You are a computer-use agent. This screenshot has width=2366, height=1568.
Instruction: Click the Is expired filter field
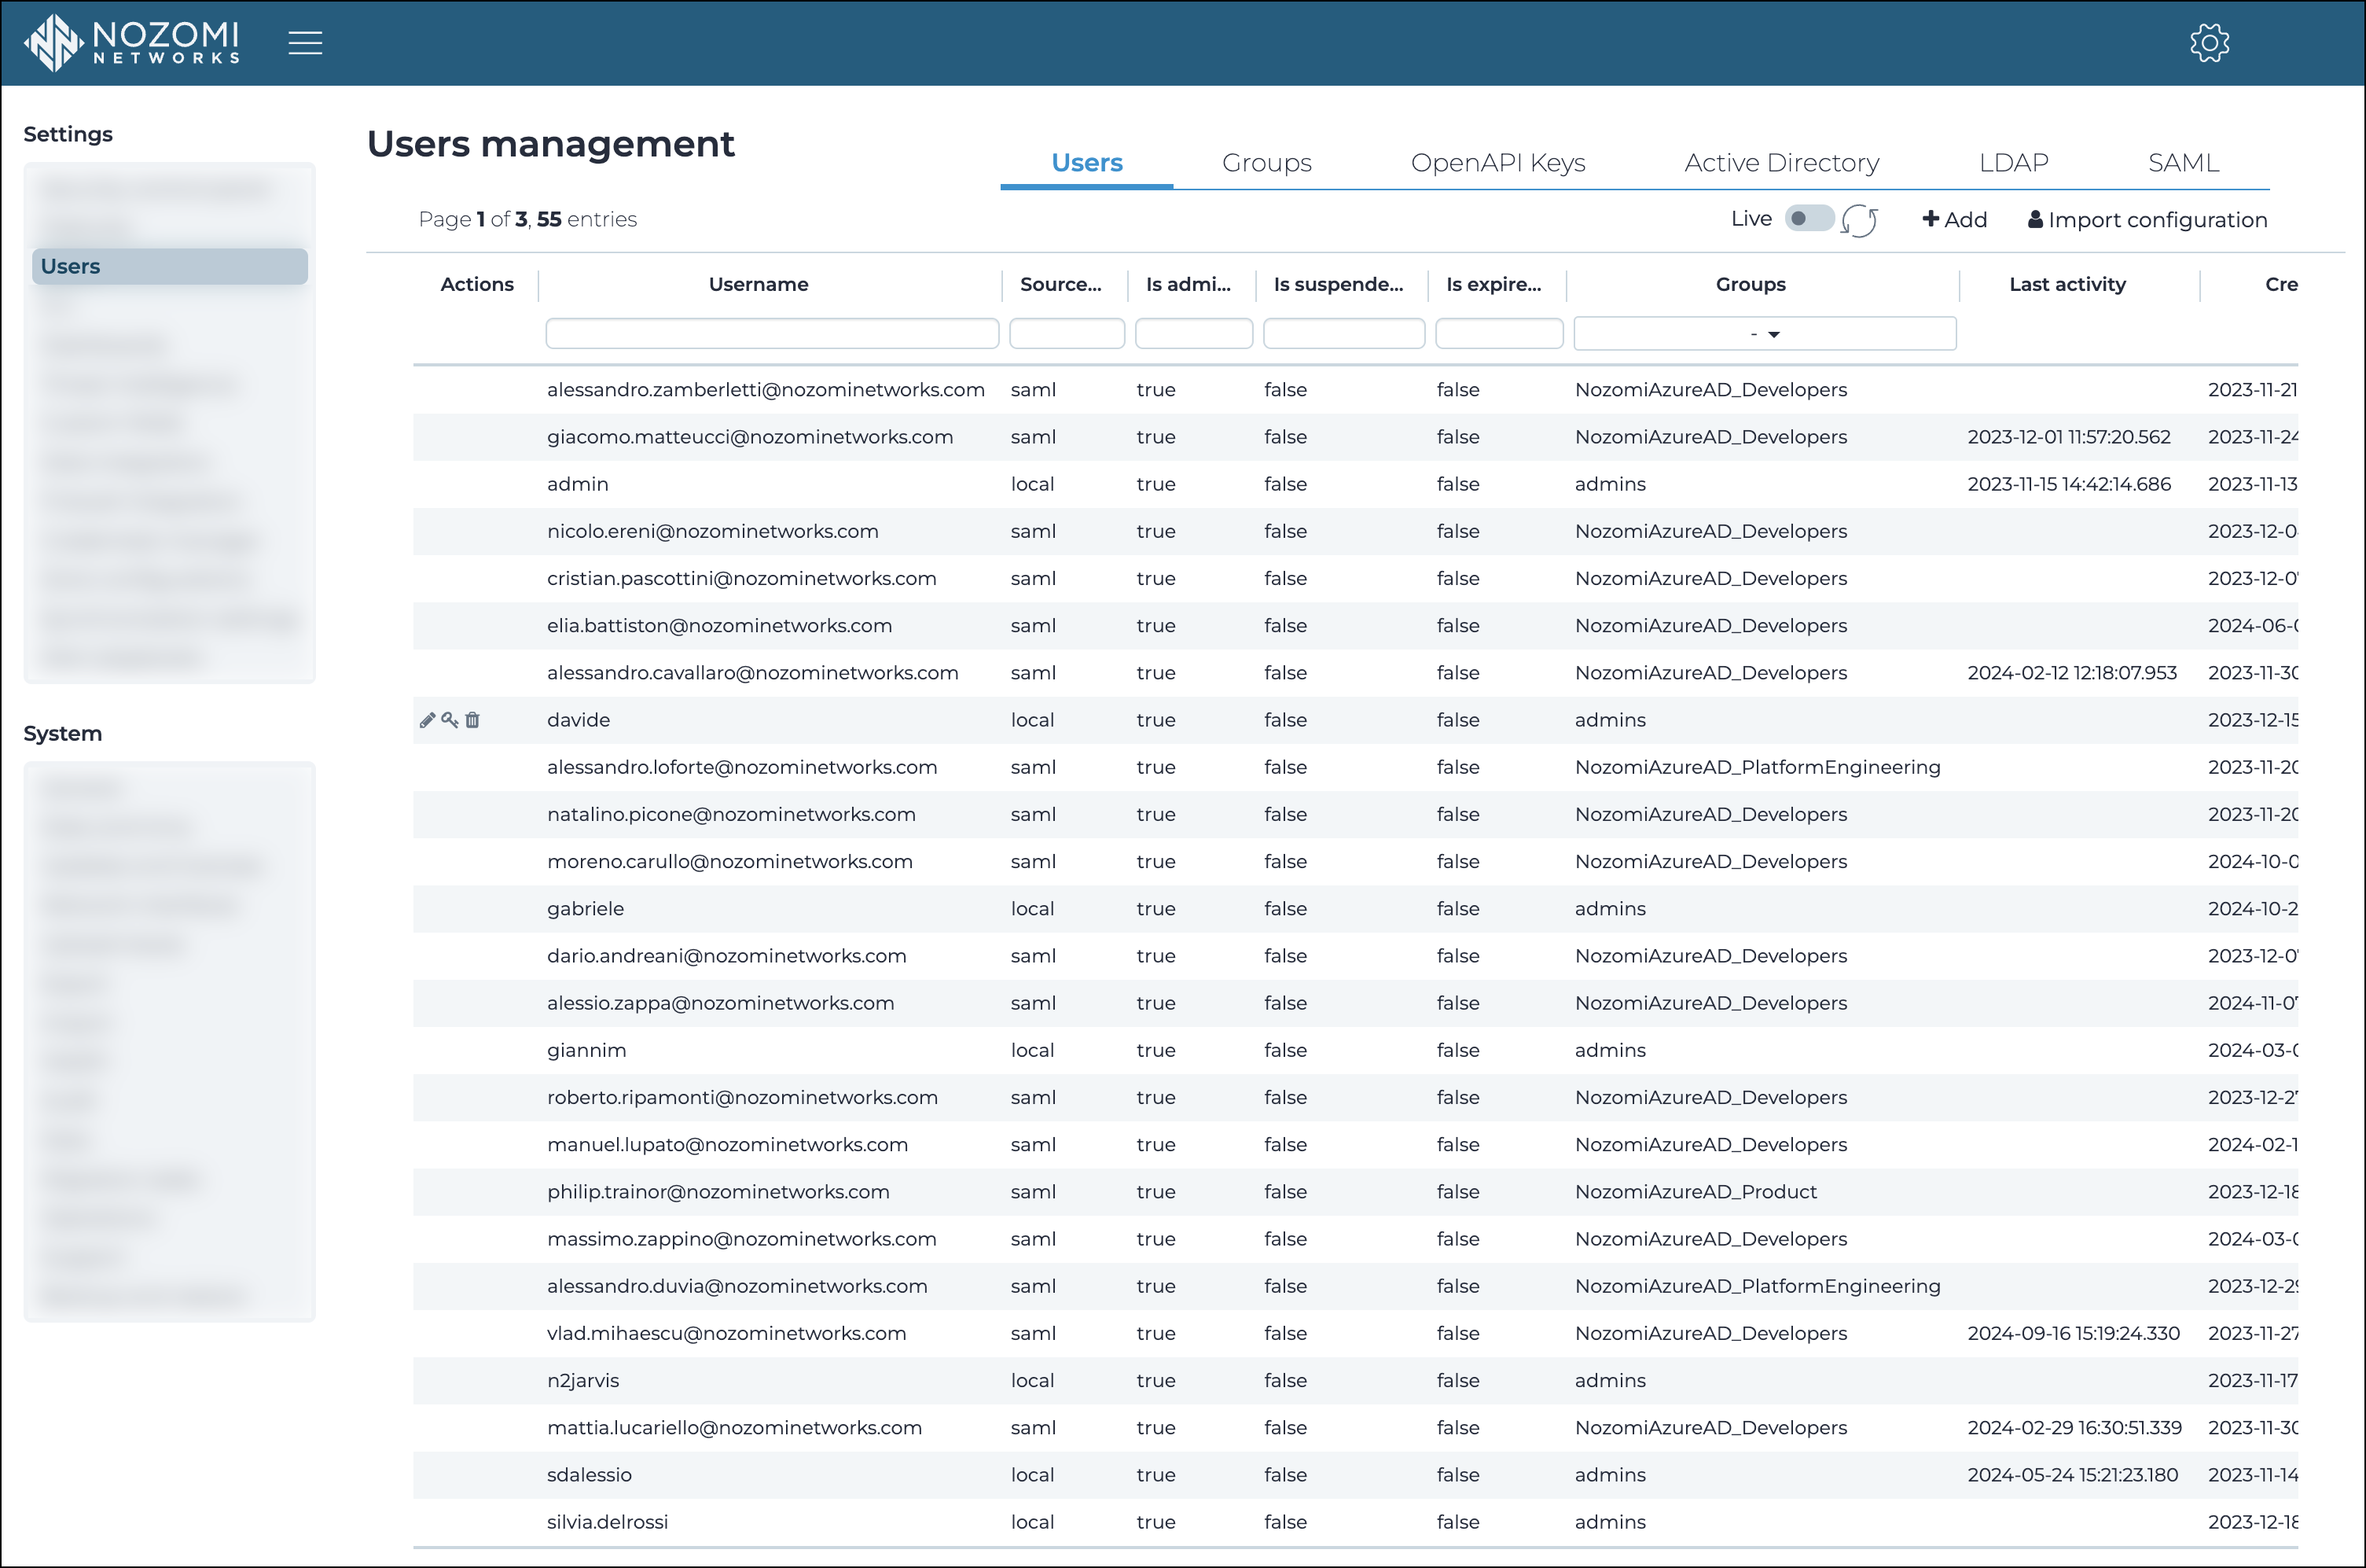(1498, 334)
